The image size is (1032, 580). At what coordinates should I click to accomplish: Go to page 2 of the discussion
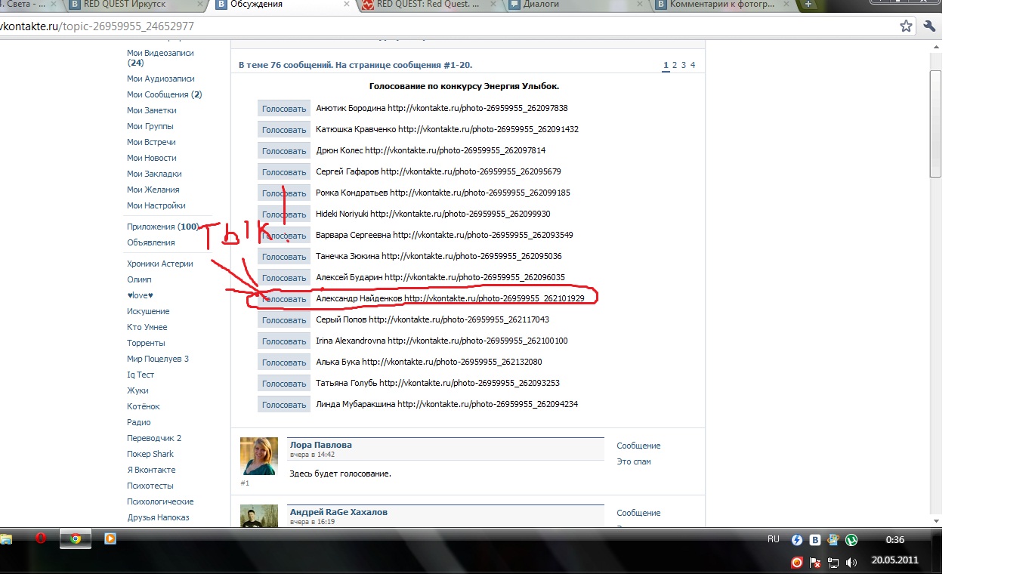675,65
